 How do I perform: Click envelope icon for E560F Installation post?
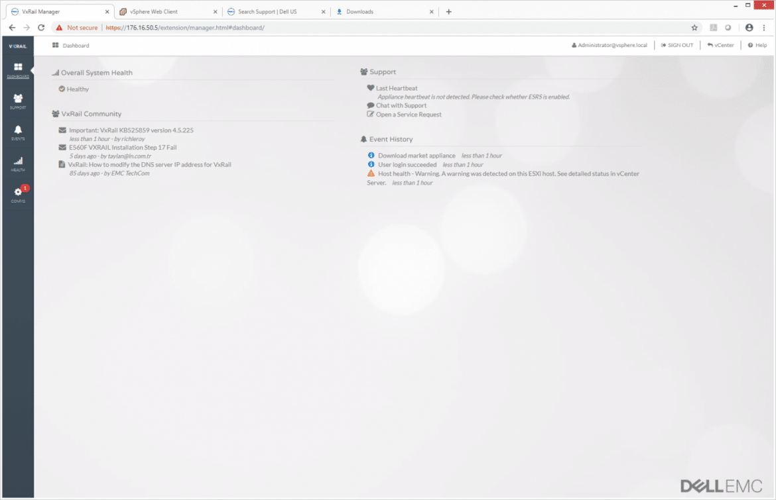(x=62, y=147)
